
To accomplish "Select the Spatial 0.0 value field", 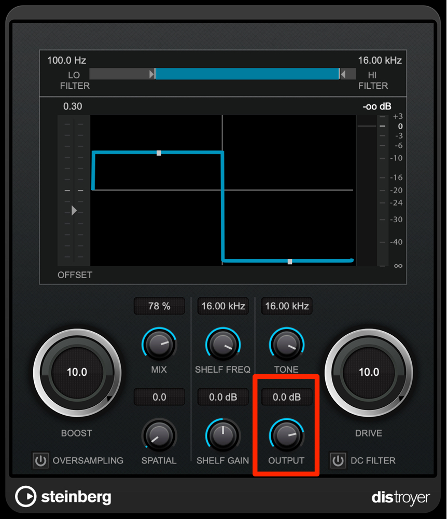I will coord(159,397).
